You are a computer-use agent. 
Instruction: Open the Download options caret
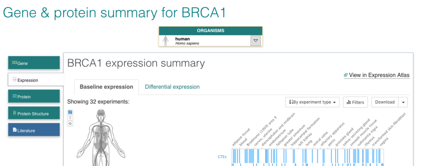(x=403, y=102)
